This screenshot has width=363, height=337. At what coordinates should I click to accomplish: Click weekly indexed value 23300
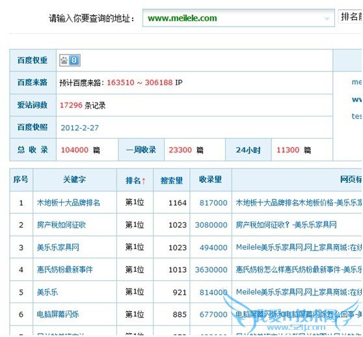point(180,150)
